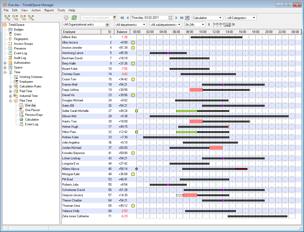Jump forward with the double right arrow
The width and height of the screenshot is (304, 232).
[x=182, y=18]
